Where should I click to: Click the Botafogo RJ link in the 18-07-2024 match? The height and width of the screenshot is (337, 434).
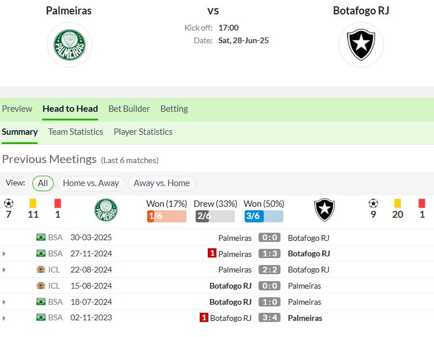(x=230, y=302)
